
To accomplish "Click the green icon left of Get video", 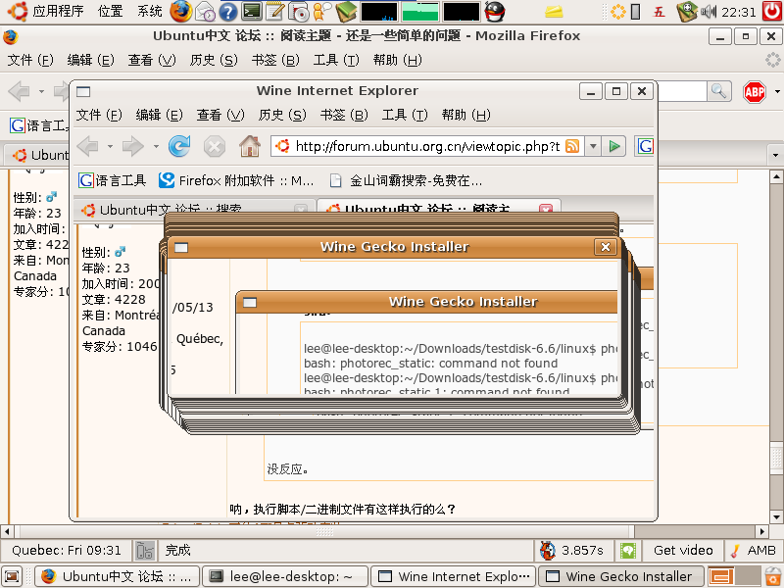I will 628,551.
